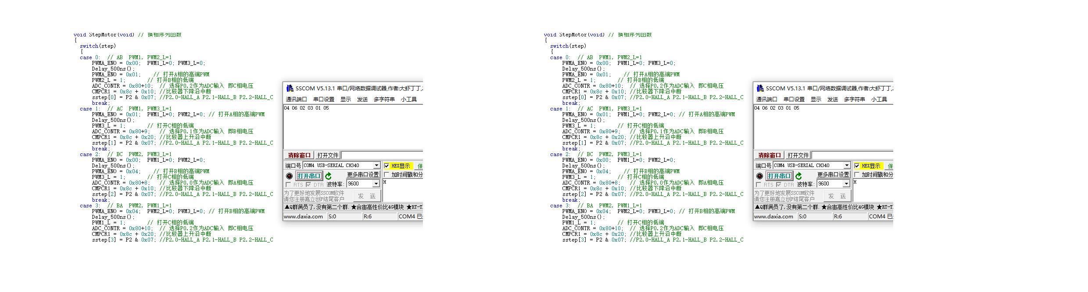Click the file path field beside 打开文件 in right window
The image size is (1088, 292).
(851, 155)
